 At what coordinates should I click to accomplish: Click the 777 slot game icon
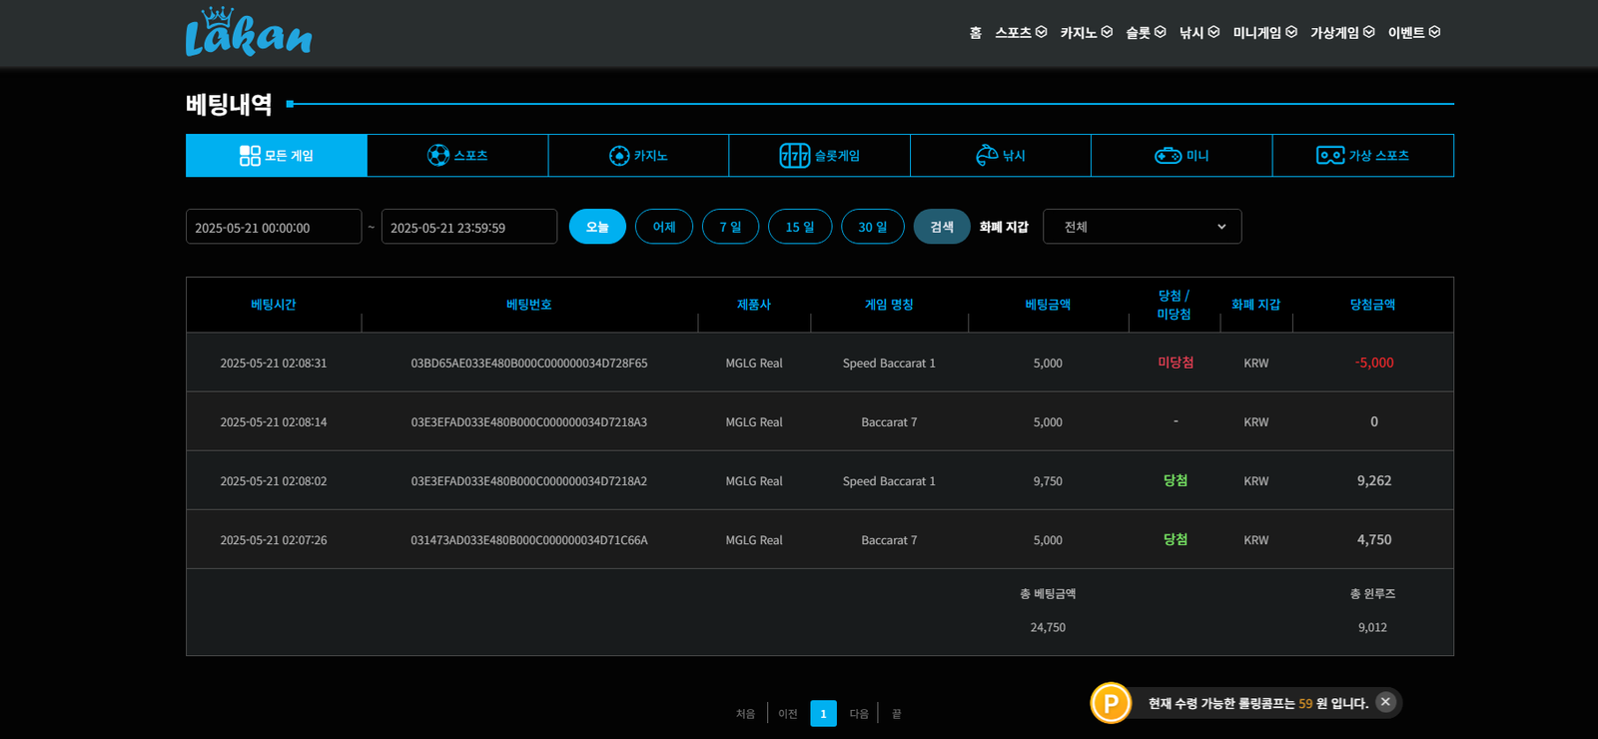tap(794, 156)
